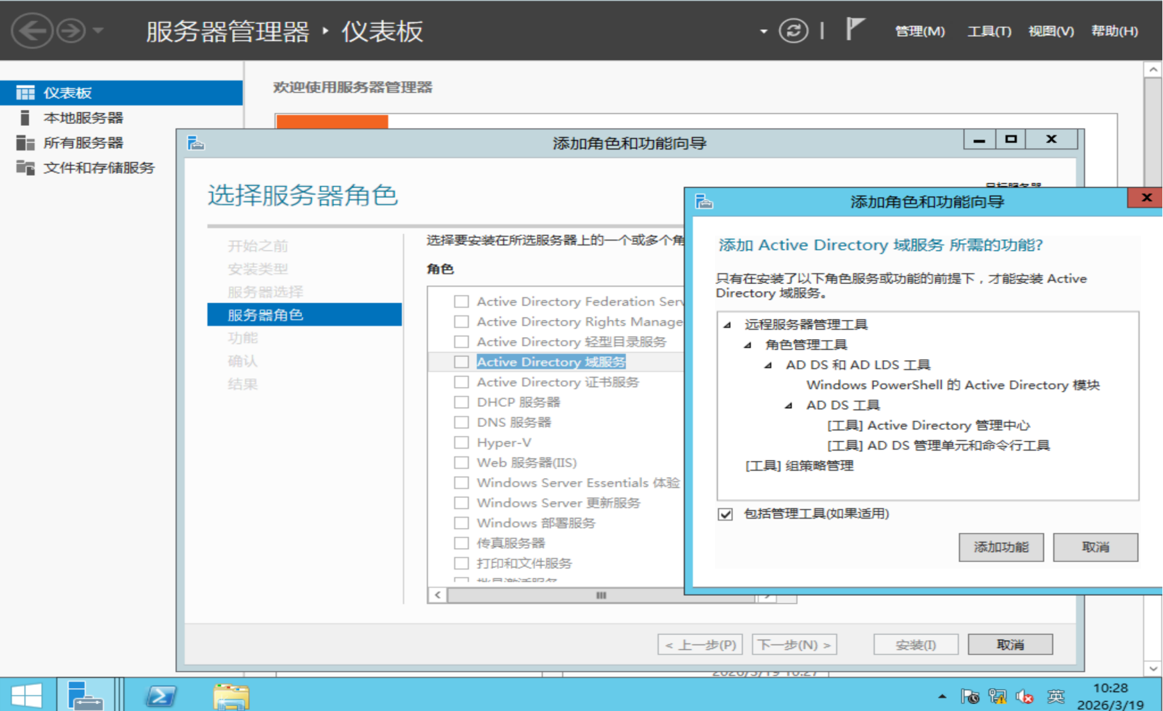The image size is (1163, 711).
Task: Open the notifications flag icon
Action: (x=854, y=29)
